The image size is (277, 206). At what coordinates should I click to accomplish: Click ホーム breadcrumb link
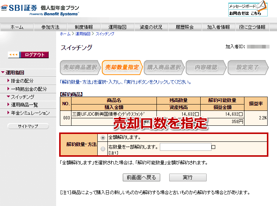click(x=65, y=34)
